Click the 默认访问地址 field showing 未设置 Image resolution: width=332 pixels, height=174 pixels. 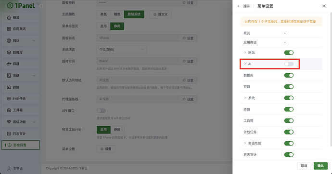click(x=138, y=80)
